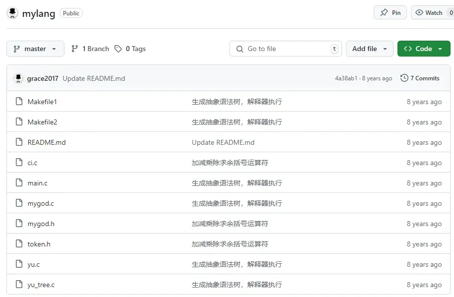Open the README.md file

[x=47, y=142]
